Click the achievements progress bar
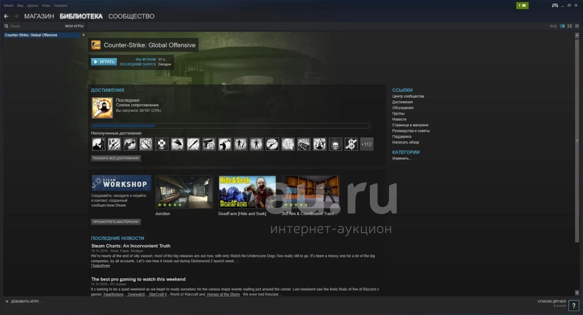The image size is (583, 315). [x=230, y=126]
